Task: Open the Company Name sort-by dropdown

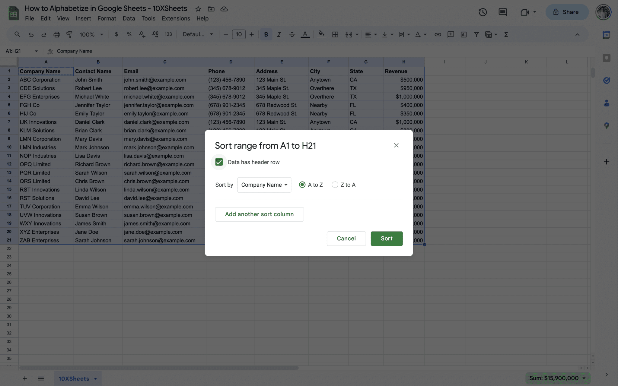Action: (264, 185)
